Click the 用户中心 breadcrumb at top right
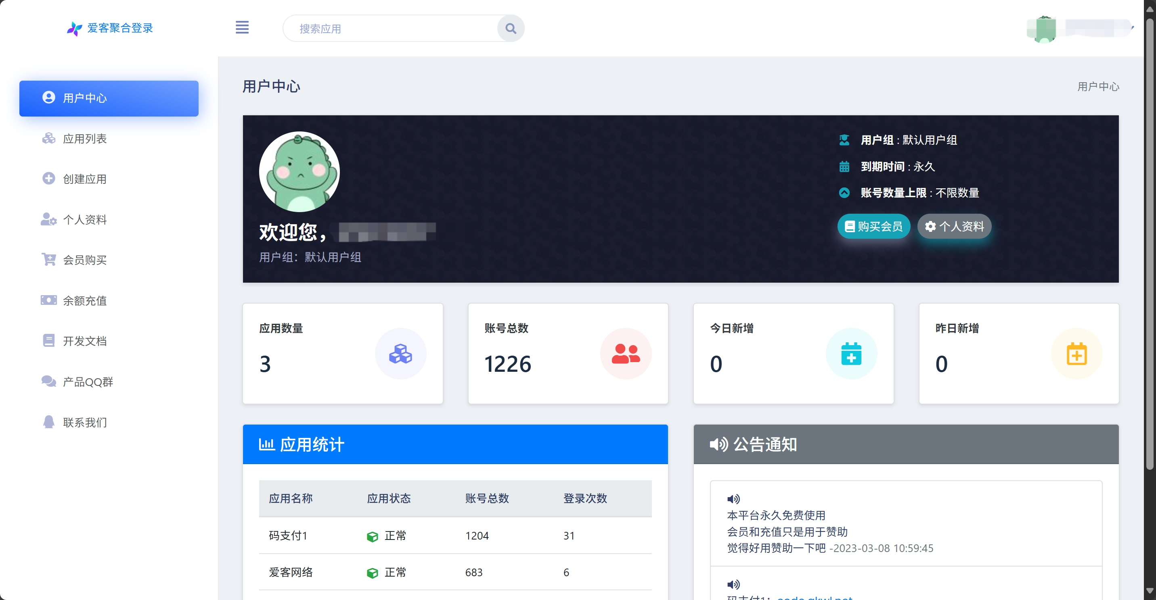This screenshot has height=600, width=1156. (1098, 87)
